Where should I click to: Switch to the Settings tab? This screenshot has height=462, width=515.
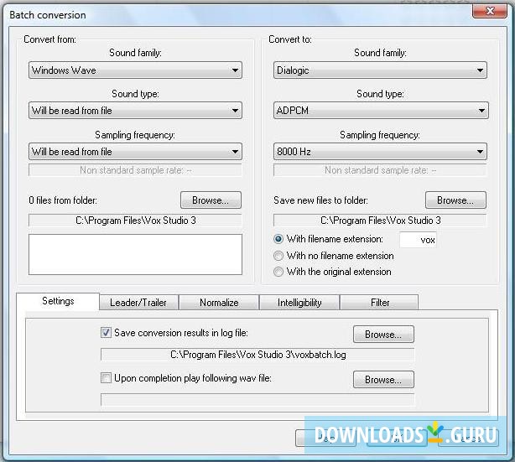coord(58,301)
